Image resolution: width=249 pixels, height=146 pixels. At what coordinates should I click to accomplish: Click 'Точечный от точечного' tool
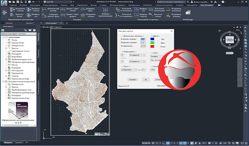pos(124,10)
